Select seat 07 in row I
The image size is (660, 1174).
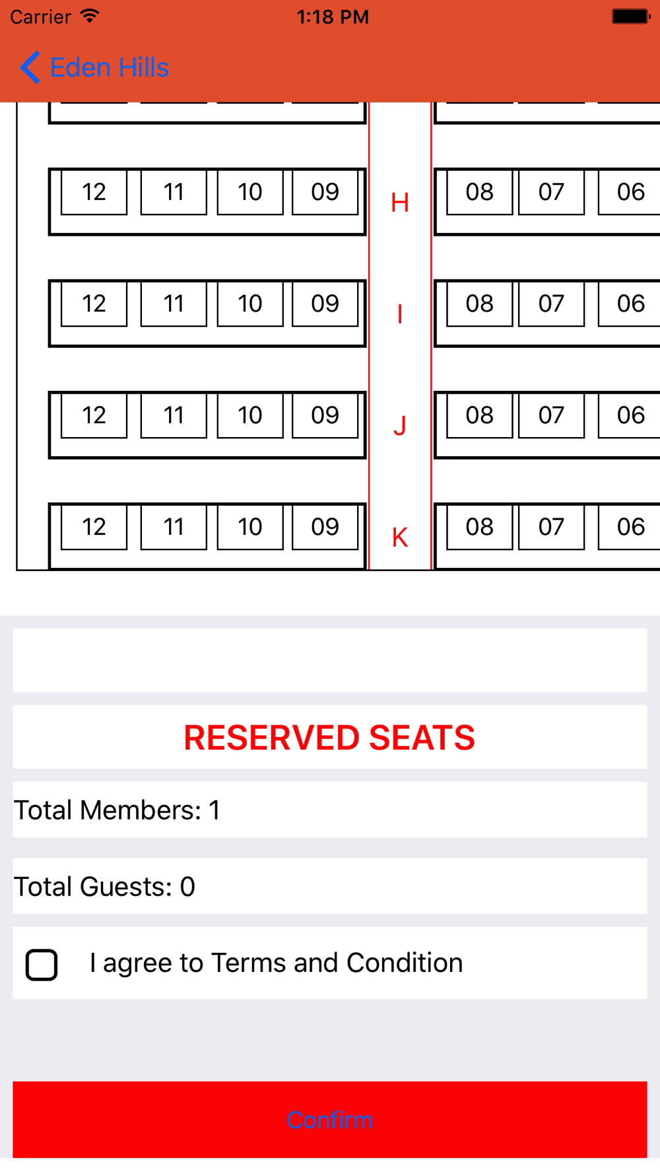552,304
